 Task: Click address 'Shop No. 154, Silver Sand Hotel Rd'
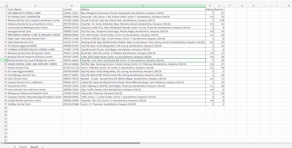(143, 61)
